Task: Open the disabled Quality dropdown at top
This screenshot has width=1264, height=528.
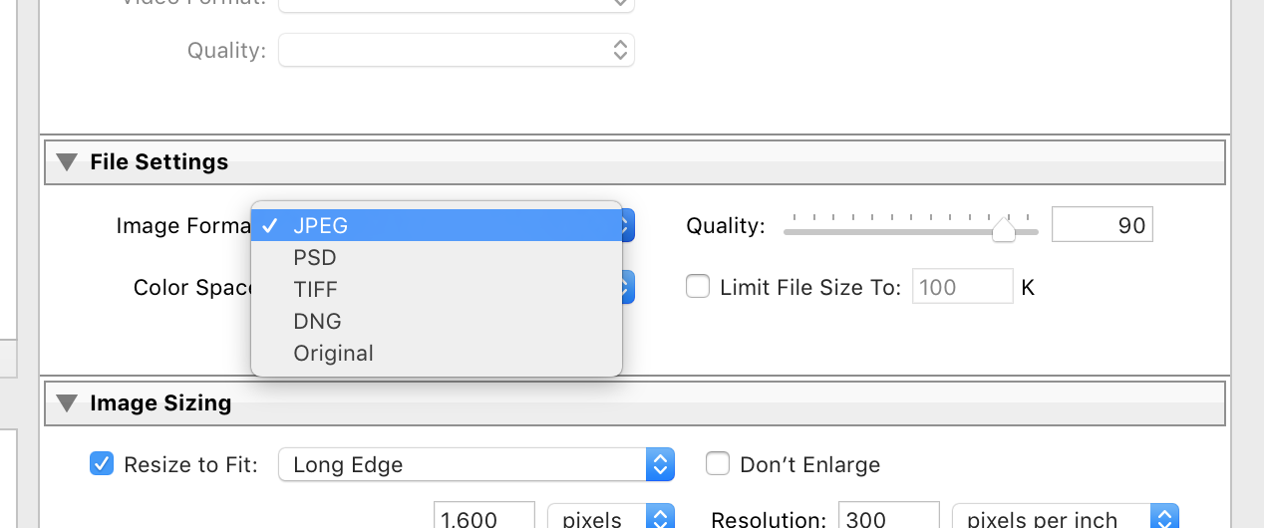Action: tap(457, 50)
